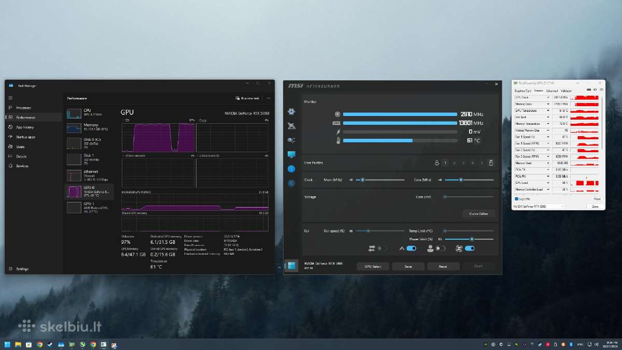Open Afterburner settings gear icon

(x=291, y=111)
